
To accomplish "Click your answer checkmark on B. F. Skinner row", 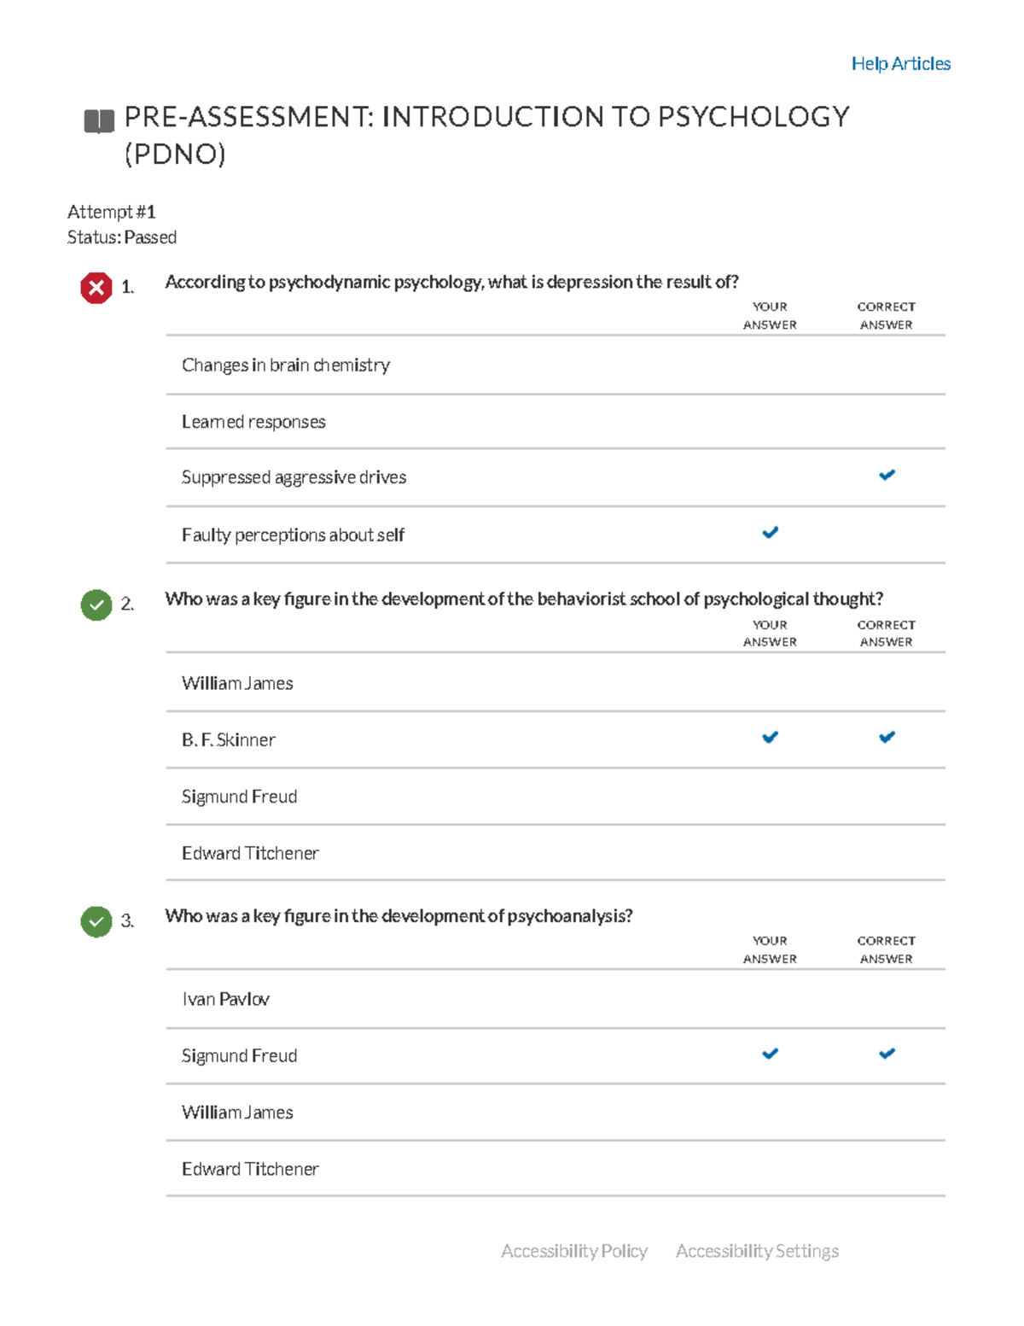I will point(770,738).
